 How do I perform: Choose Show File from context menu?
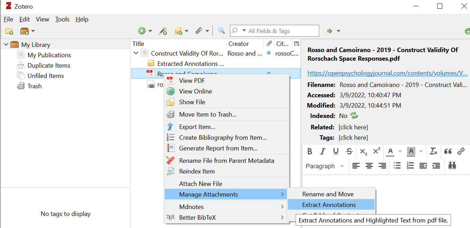coord(192,102)
